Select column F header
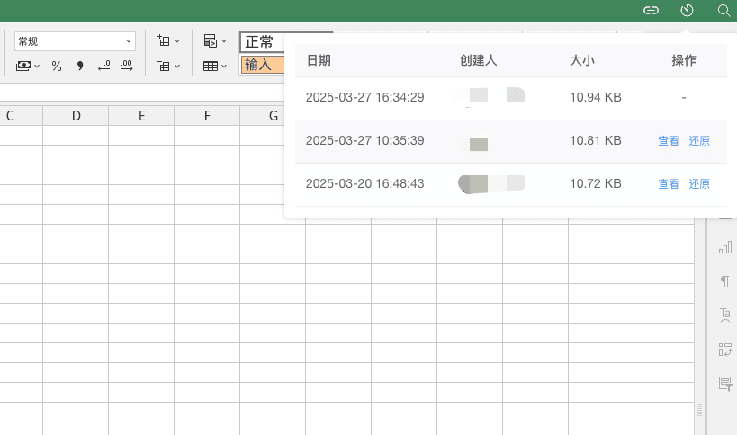Screen dimensions: 737x435 [x=207, y=115]
